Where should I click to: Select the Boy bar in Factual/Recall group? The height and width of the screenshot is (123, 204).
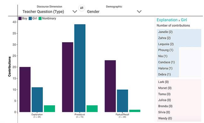pyautogui.click(x=110, y=86)
